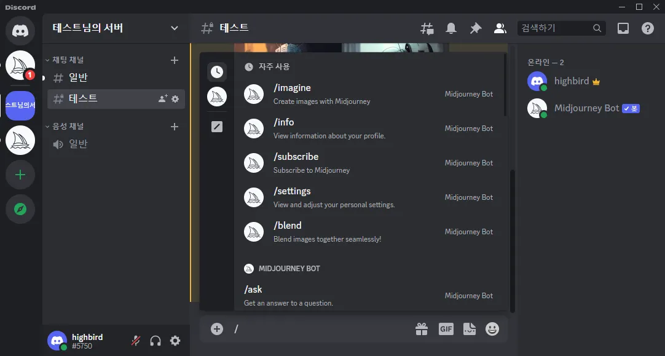Click the 검색하기 search field

[562, 28]
